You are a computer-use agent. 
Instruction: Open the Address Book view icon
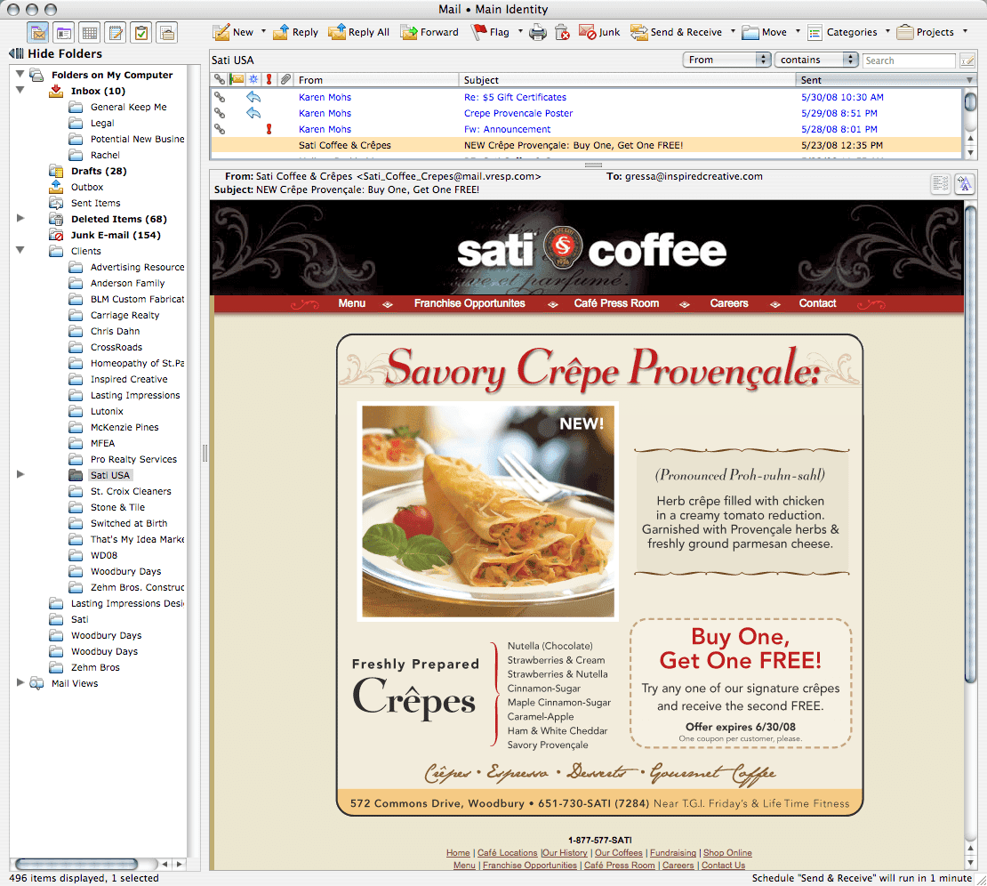click(x=63, y=33)
